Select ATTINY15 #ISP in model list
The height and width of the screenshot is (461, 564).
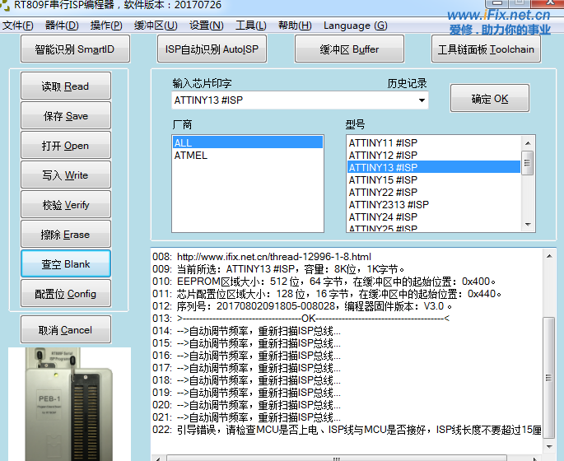click(434, 179)
